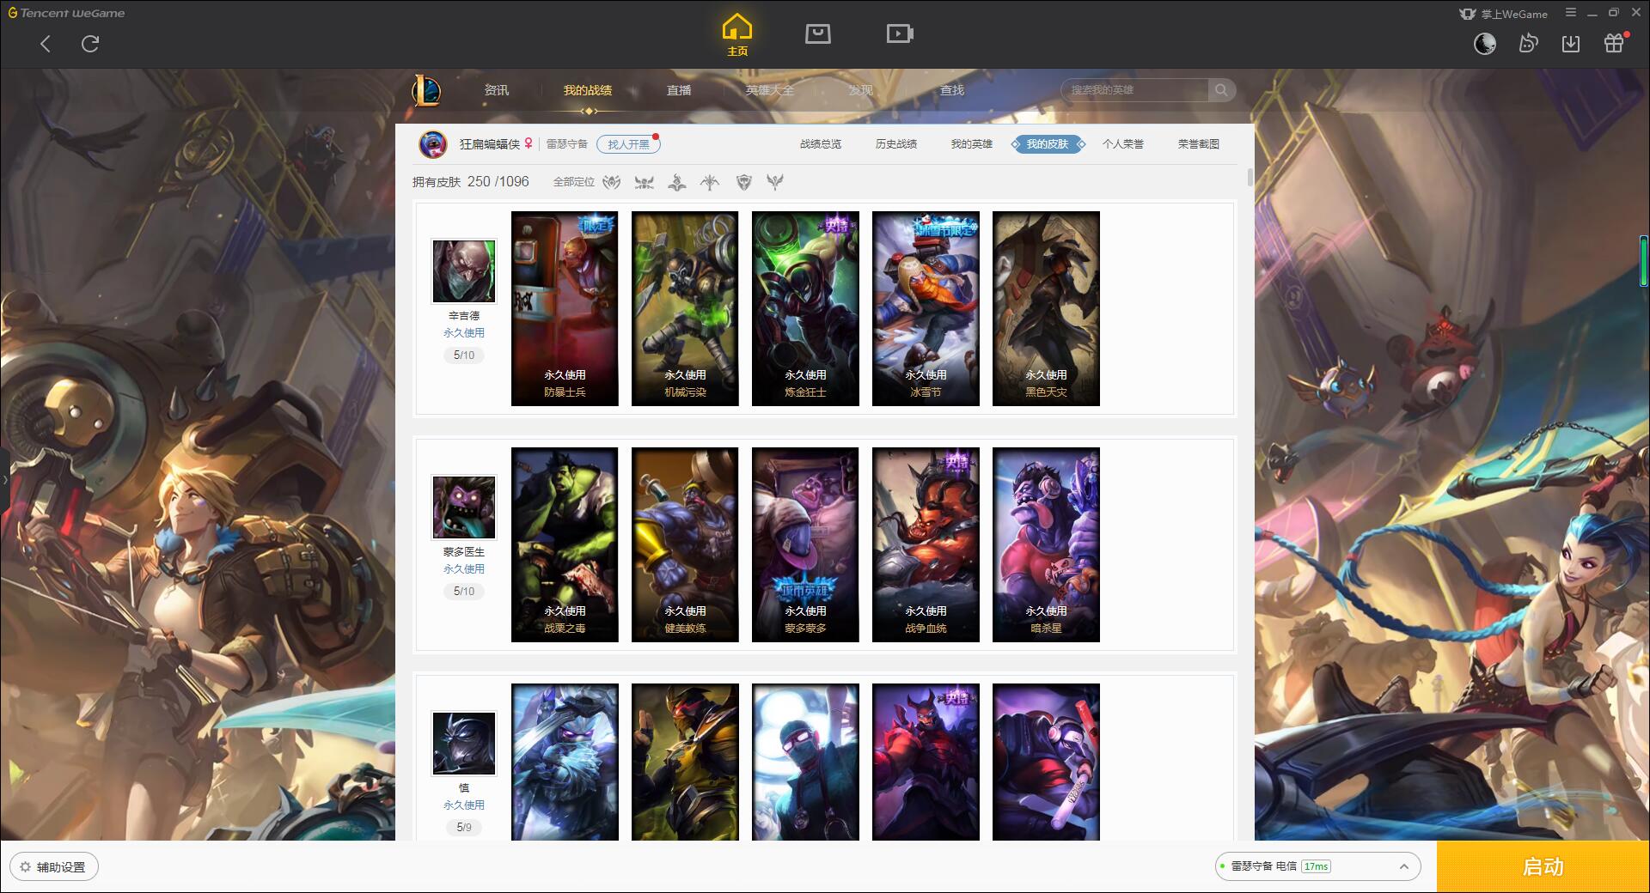Filter skins by the shield tank role icon
The image size is (1650, 893).
pos(743,182)
